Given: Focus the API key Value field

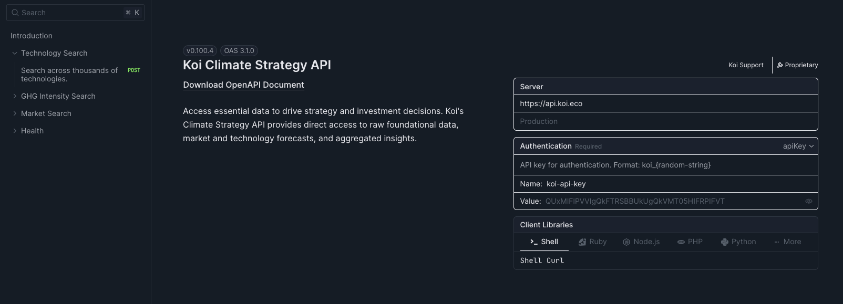Looking at the screenshot, I should click(673, 201).
